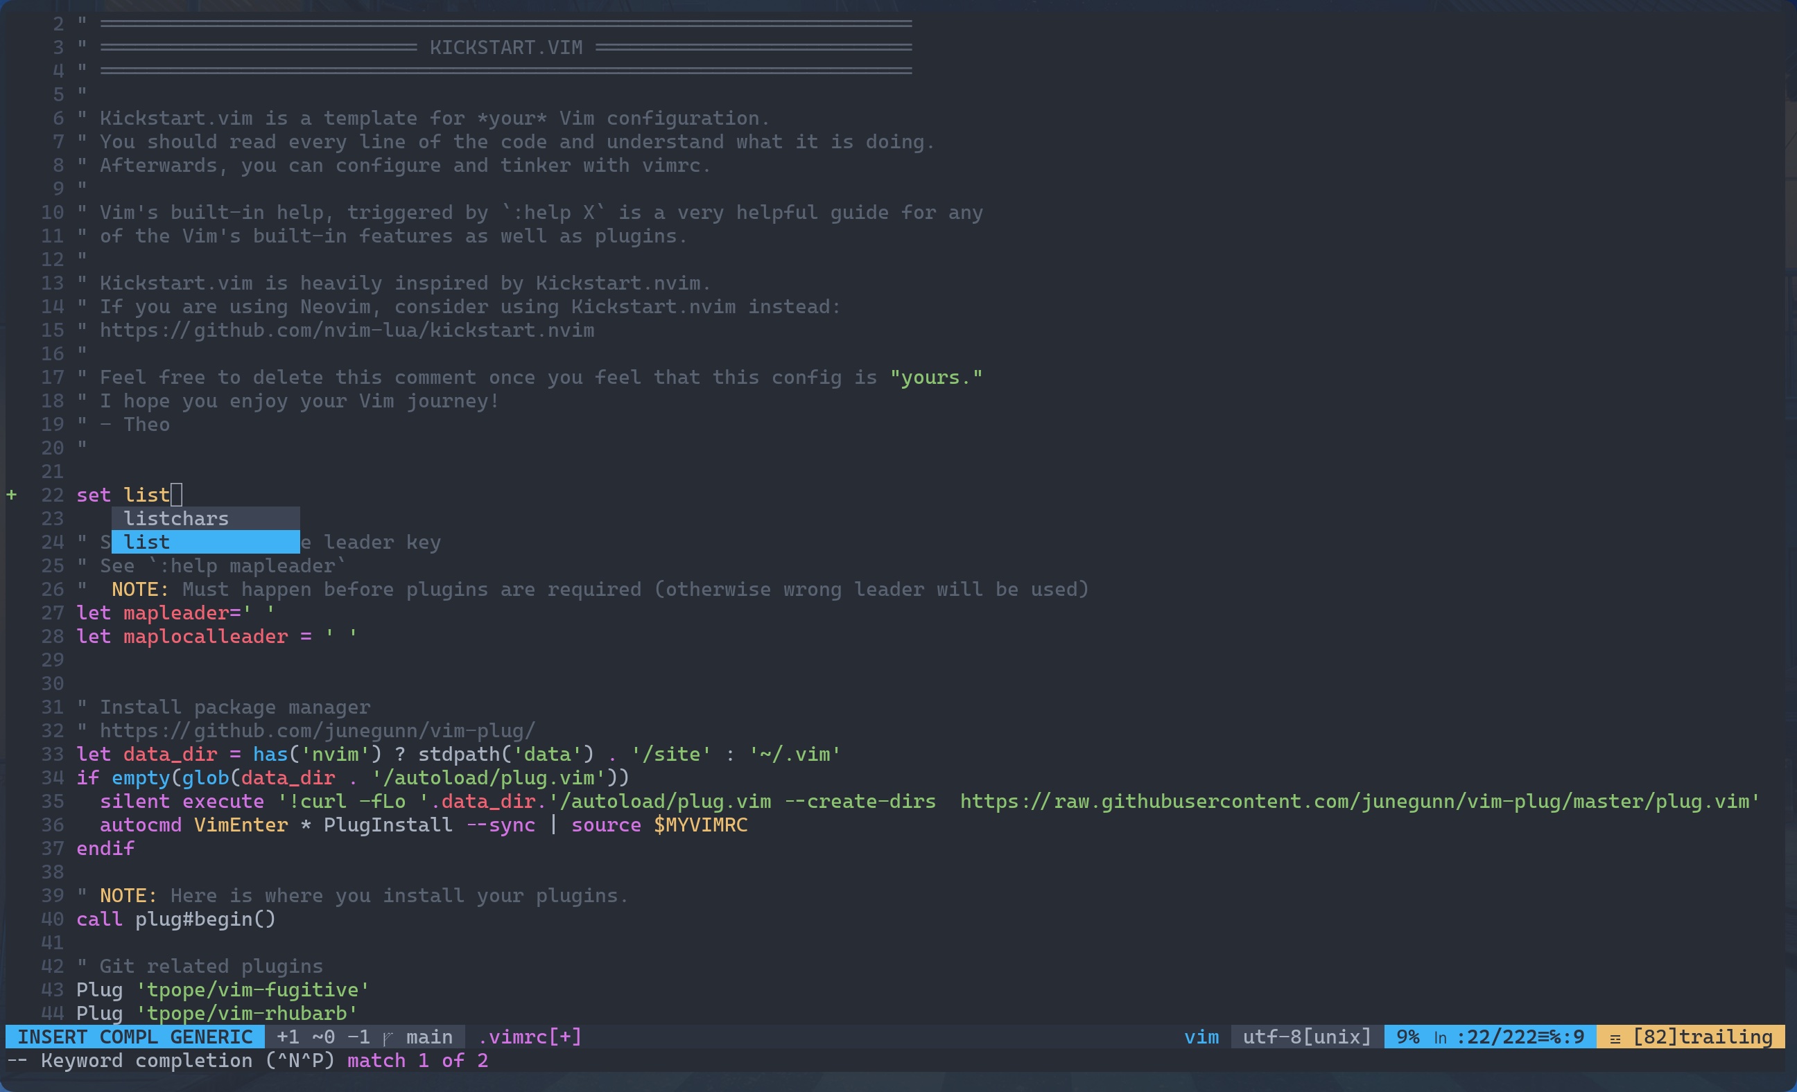Click the junegunn/vim-plug GitHub URL
Screen dimensions: 1797x1092
(x=318, y=730)
